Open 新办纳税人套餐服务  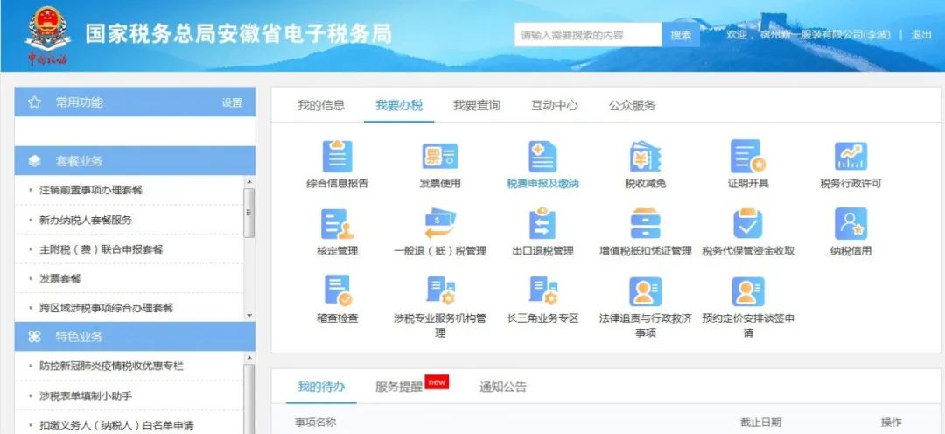click(86, 220)
